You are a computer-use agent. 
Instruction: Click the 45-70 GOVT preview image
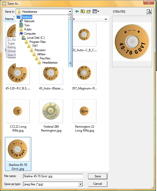132,42
